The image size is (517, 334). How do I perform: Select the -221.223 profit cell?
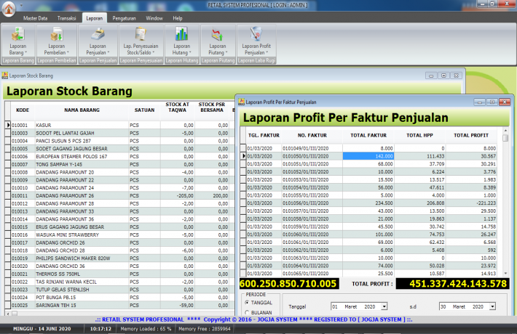tap(471, 203)
